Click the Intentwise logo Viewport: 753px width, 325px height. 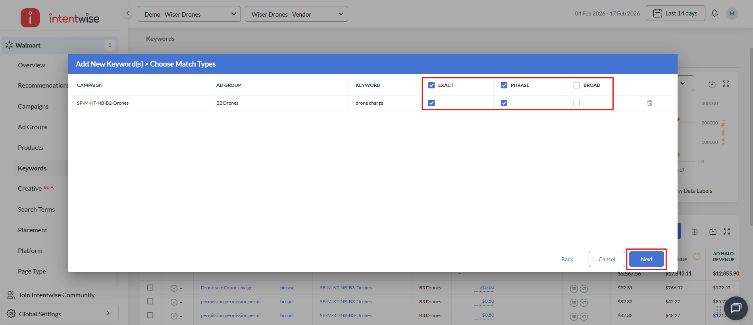pyautogui.click(x=60, y=18)
